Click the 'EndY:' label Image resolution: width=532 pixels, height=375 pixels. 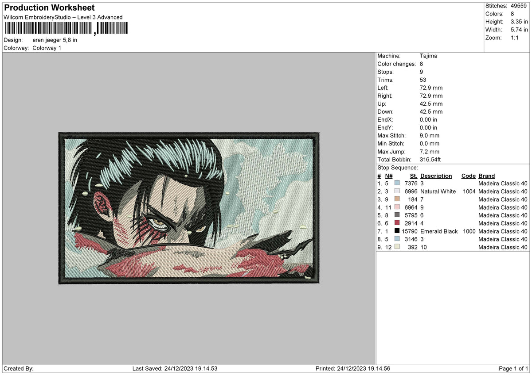pos(385,127)
